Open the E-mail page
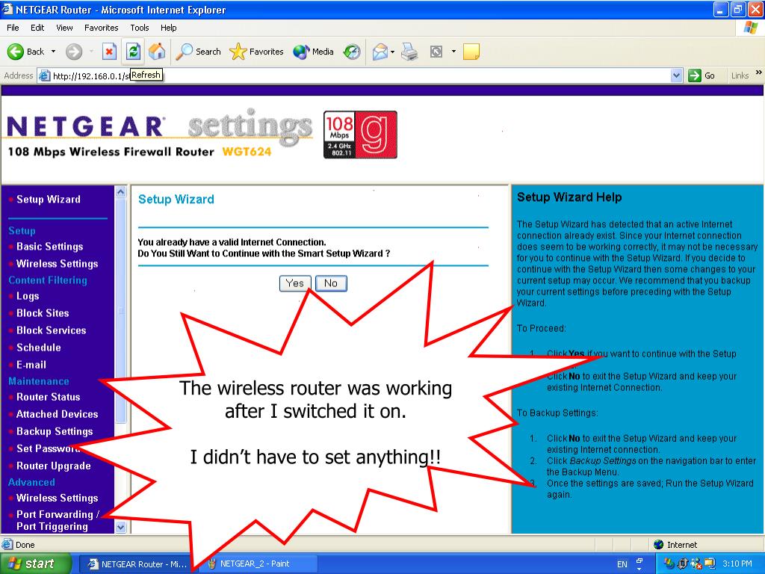 [x=31, y=365]
